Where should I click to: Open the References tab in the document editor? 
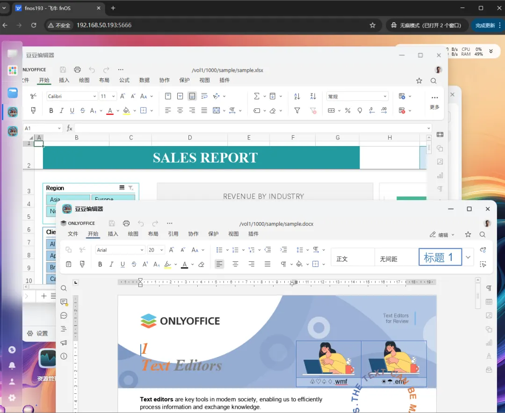pos(173,234)
